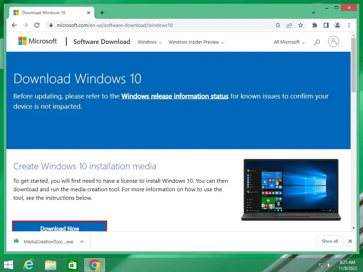Open Software Download link

click(x=102, y=42)
